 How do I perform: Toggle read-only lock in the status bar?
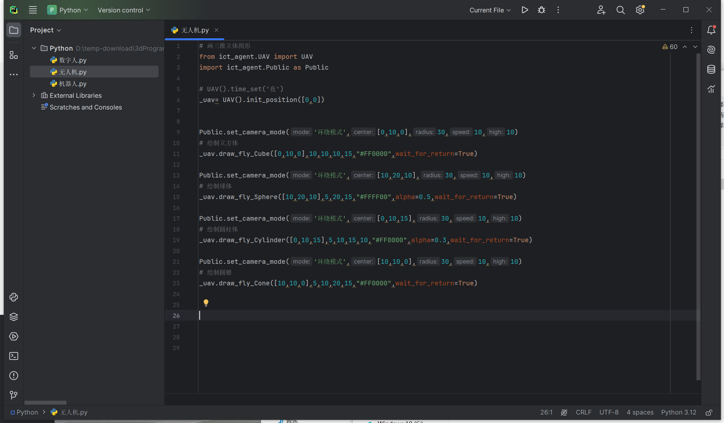tap(709, 413)
